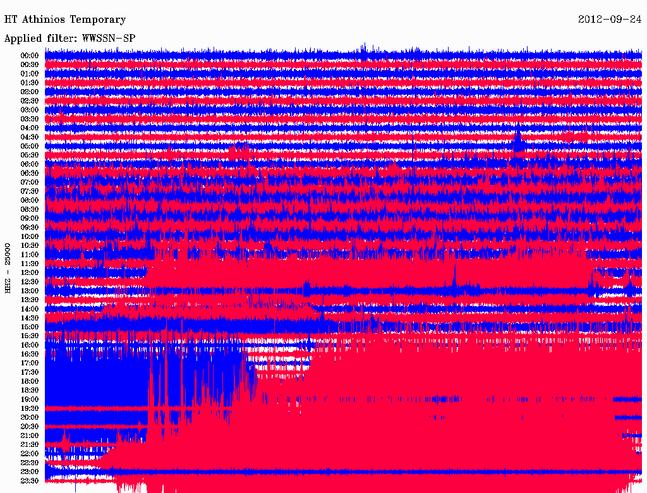The image size is (647, 493).
Task: Click the 02:30 time label
Action: (x=30, y=100)
